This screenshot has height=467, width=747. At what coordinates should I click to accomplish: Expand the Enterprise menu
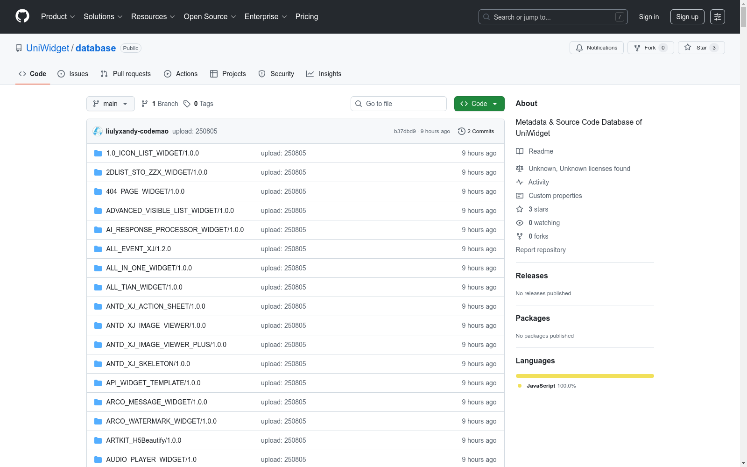(x=266, y=16)
